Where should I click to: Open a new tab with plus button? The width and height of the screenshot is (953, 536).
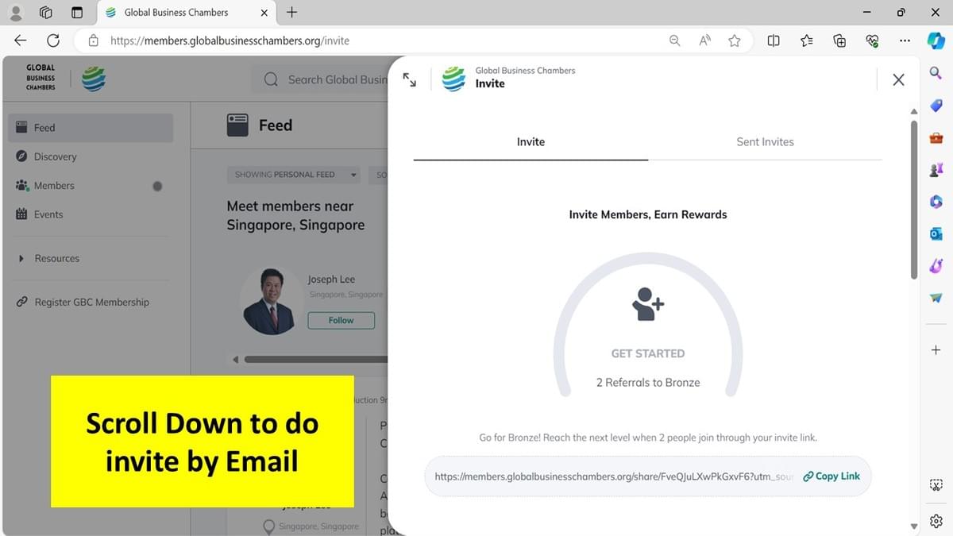coord(291,13)
